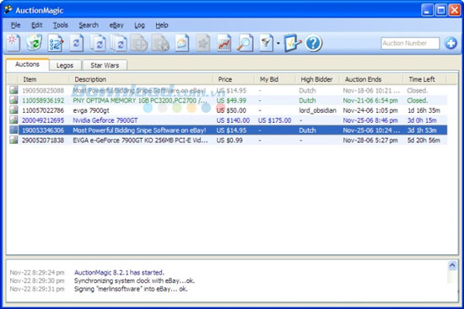Click the greyed page with plus icon

coord(139,43)
